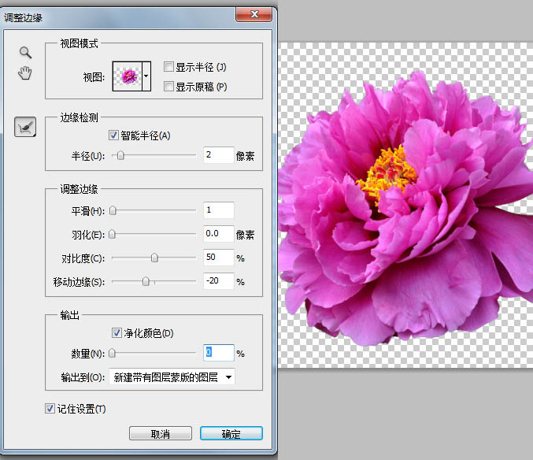Screen dimensions: 533x460
Task: Uncheck the 记住设置 checkbox
Action: click(50, 409)
